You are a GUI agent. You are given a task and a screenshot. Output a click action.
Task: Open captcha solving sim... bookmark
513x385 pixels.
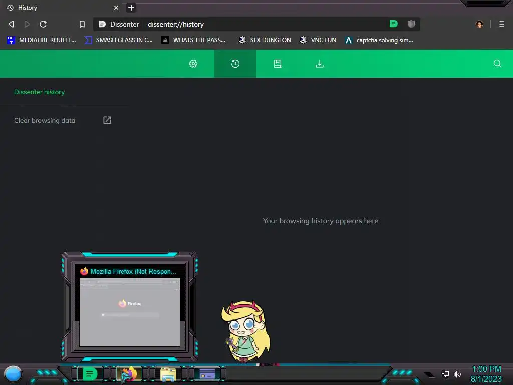(x=380, y=40)
